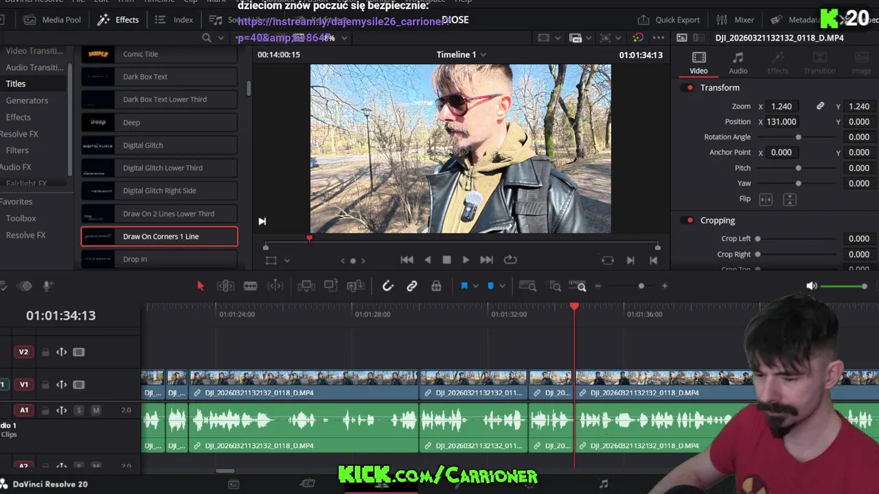Go to next clip in viewer
This screenshot has height=494, width=879.
pyautogui.click(x=630, y=261)
